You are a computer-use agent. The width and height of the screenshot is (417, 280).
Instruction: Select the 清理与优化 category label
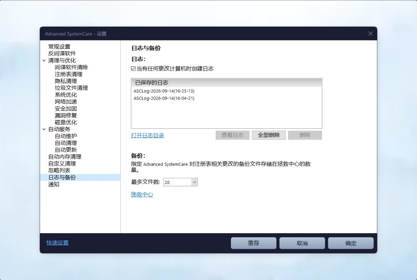point(62,60)
